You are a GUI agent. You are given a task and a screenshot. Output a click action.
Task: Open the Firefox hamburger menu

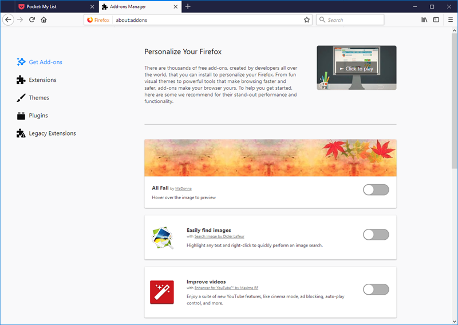click(450, 19)
